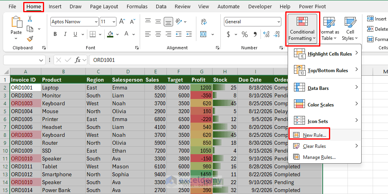Switch to the Insert ribbon tab
The height and width of the screenshot is (194, 388).
(55, 7)
